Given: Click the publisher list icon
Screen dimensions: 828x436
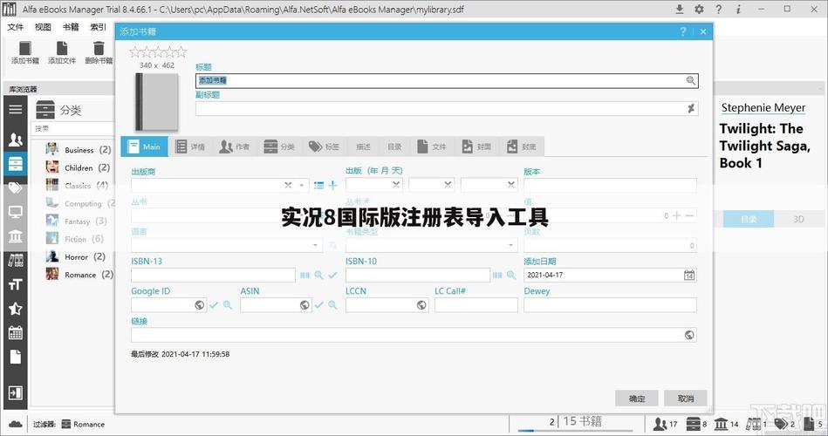Looking at the screenshot, I should pyautogui.click(x=318, y=185).
